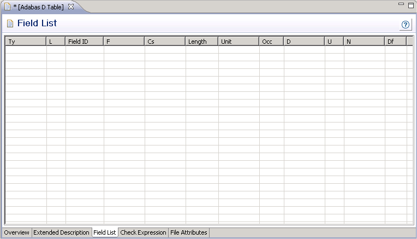Viewport: 417px width, 239px height.
Task: Click the L column header
Action: point(56,42)
